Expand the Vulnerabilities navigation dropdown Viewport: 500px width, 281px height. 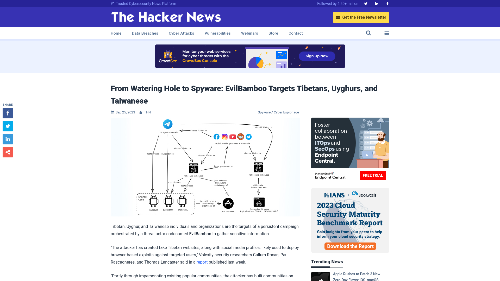coord(217,33)
